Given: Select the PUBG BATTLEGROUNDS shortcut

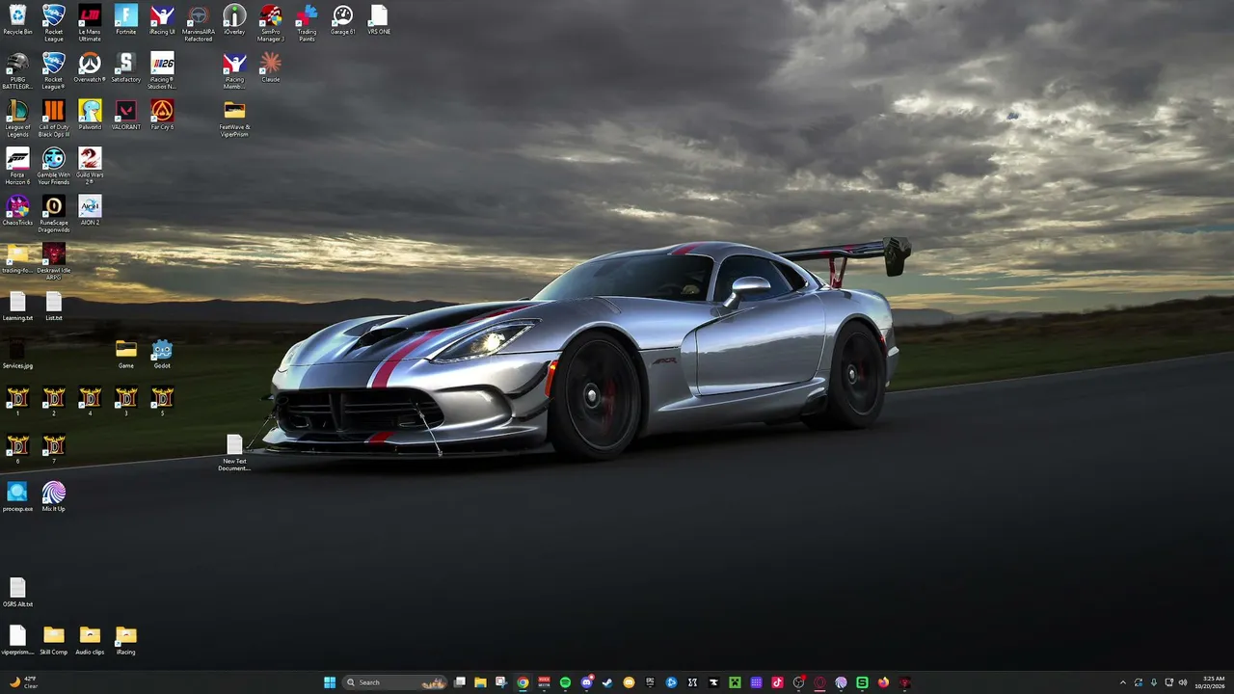Looking at the screenshot, I should point(17,71).
